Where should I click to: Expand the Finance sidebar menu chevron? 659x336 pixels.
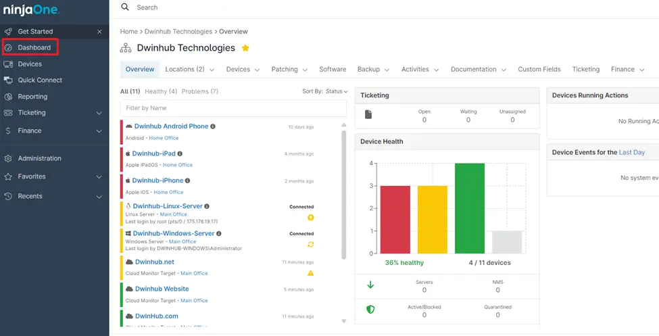(99, 130)
